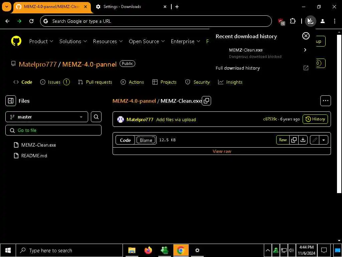This screenshot has width=342, height=257.
Task: Expand the Open Source menu
Action: (147, 41)
